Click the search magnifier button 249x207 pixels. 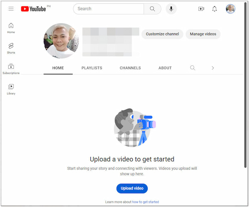[x=152, y=9]
